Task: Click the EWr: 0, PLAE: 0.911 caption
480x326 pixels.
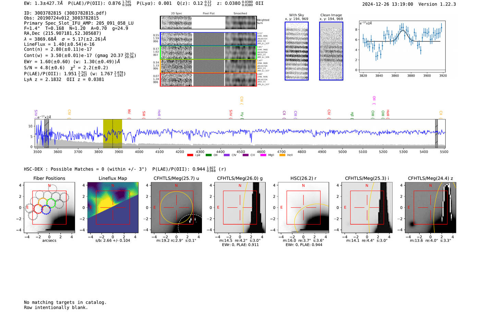Action: pos(240,245)
